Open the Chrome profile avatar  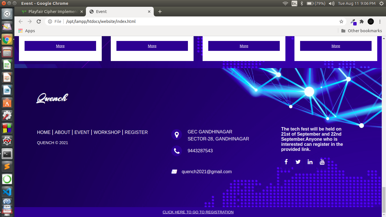371,21
